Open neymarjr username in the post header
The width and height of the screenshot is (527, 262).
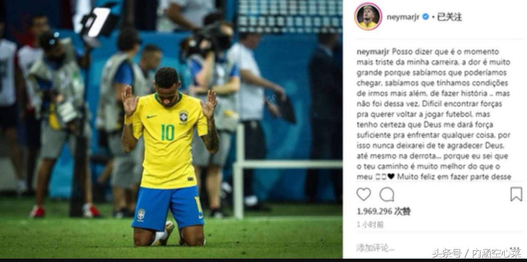click(x=403, y=17)
